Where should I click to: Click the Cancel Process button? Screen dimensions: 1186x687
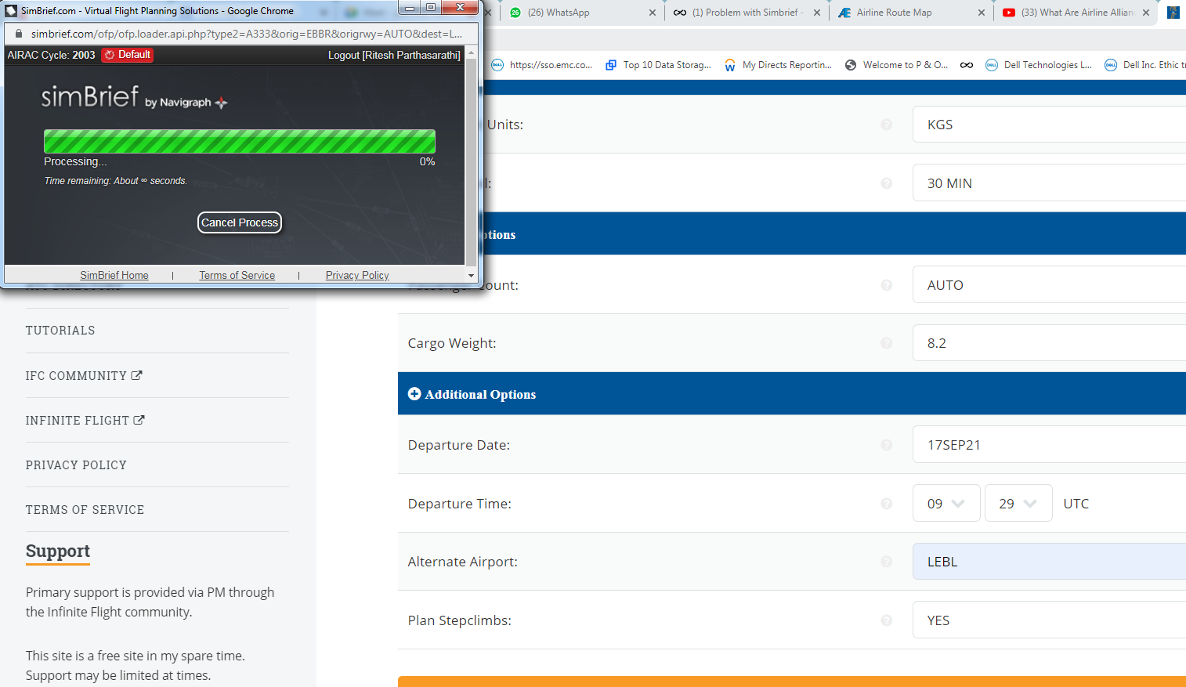pos(240,222)
